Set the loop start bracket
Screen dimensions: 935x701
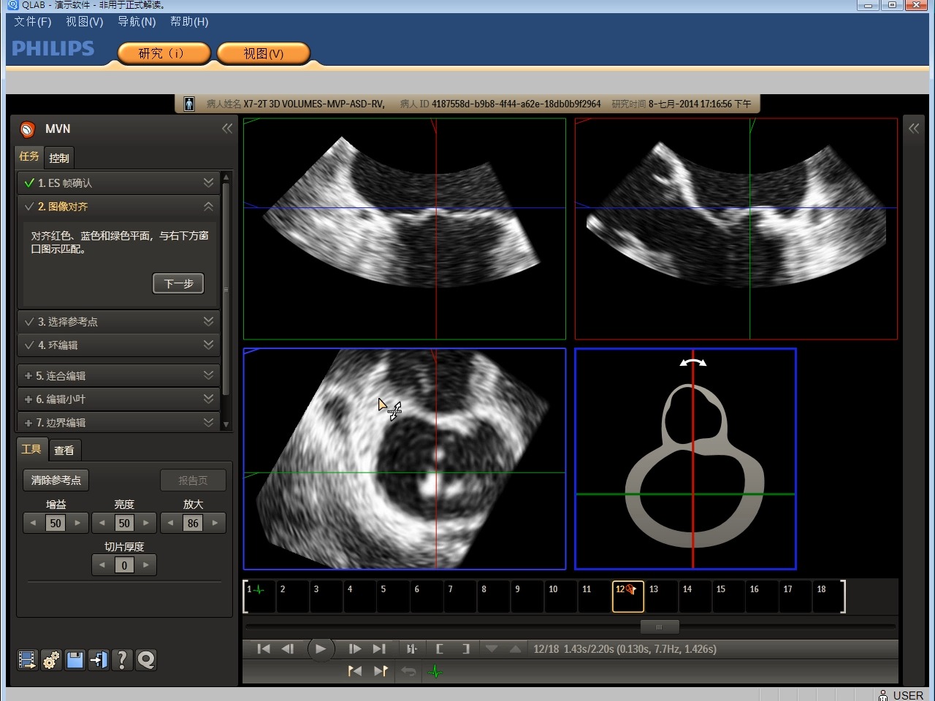tap(440, 648)
